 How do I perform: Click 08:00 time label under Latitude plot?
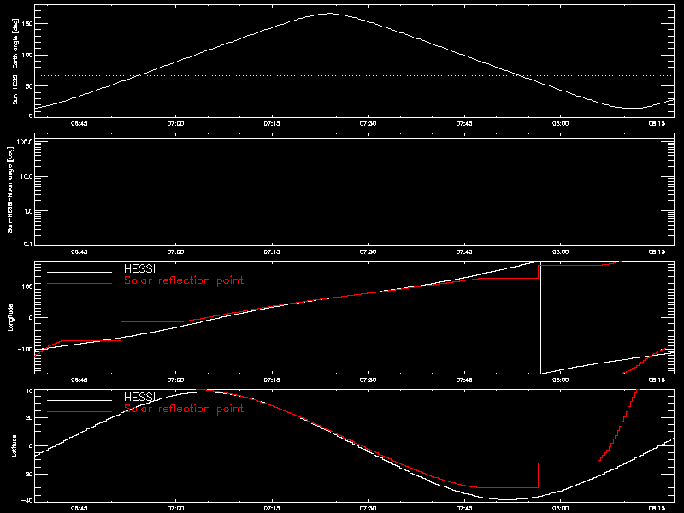[561, 508]
